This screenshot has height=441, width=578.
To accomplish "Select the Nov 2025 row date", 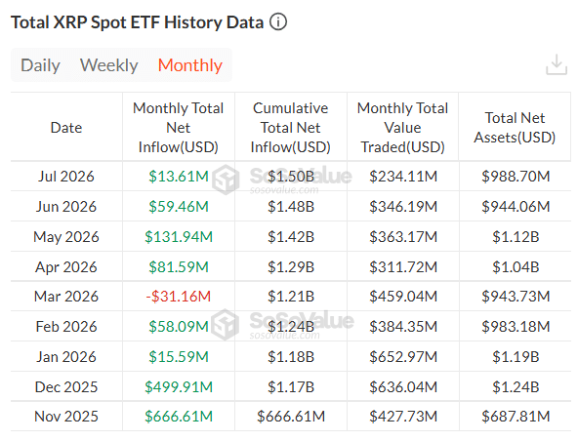I will pyautogui.click(x=66, y=417).
